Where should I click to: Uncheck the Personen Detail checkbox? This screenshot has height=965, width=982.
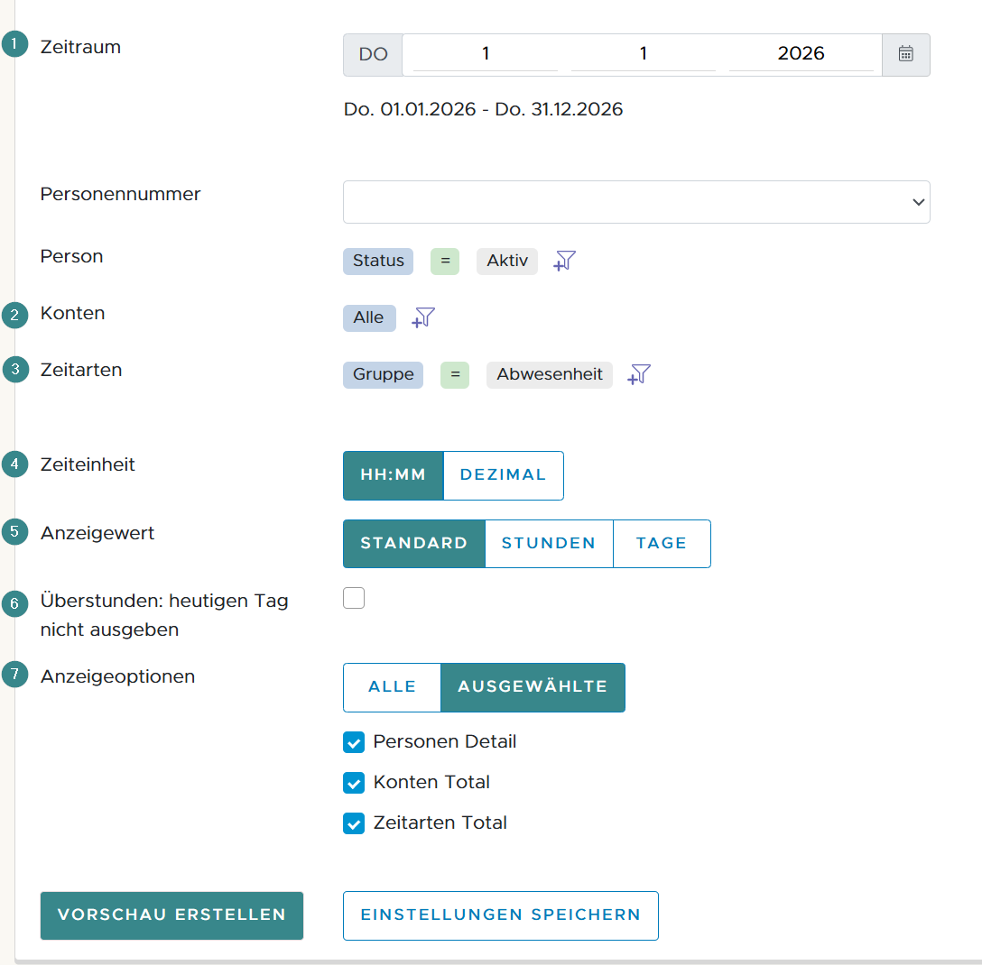point(354,742)
